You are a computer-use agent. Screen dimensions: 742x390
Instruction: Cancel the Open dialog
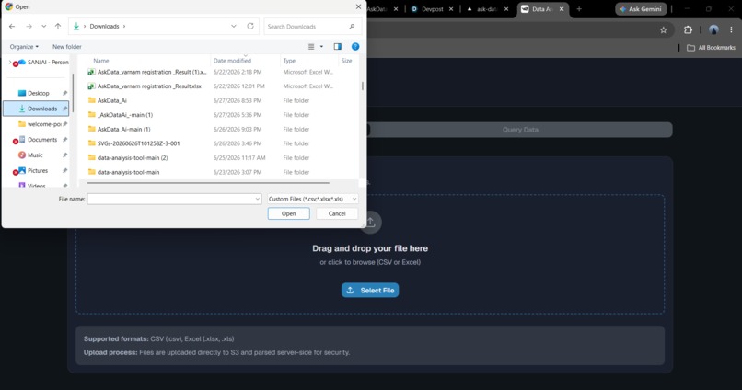click(x=337, y=213)
